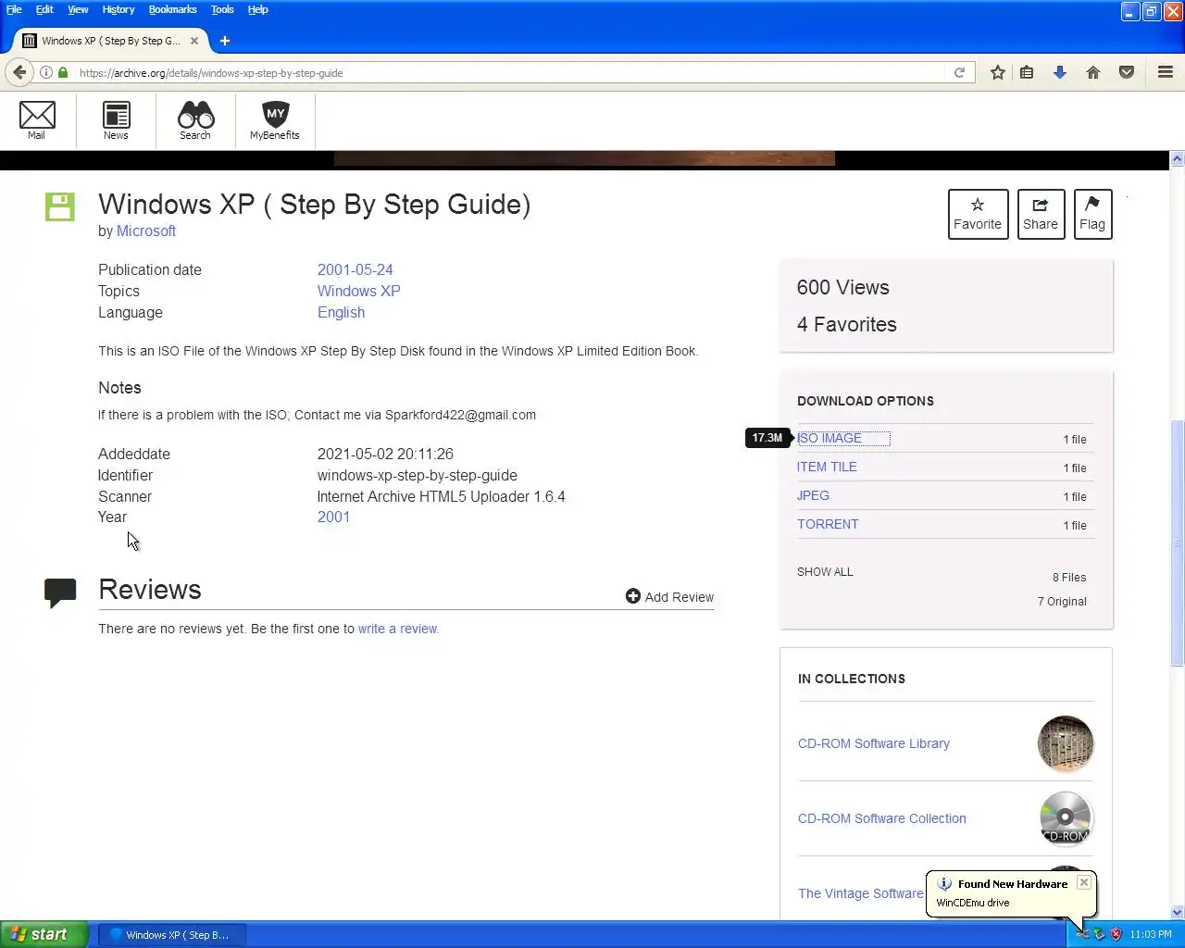1185x948 pixels.
Task: Open the downloads arrow icon
Action: 1060,72
